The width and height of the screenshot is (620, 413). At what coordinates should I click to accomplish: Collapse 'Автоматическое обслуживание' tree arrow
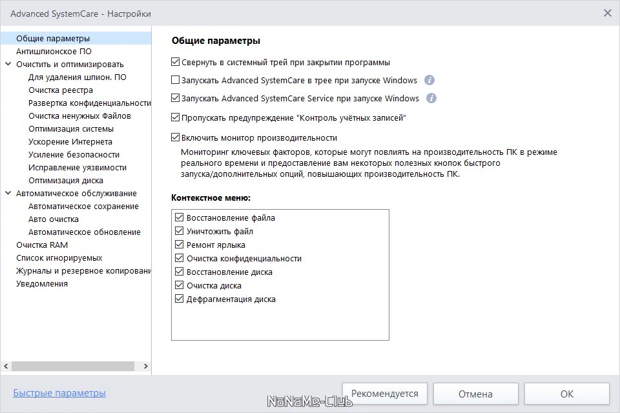[8, 193]
